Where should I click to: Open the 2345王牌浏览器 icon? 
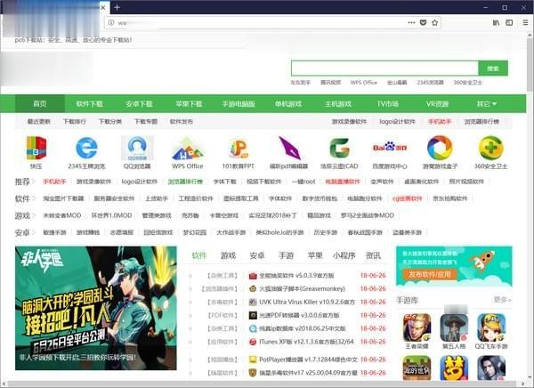(86, 149)
